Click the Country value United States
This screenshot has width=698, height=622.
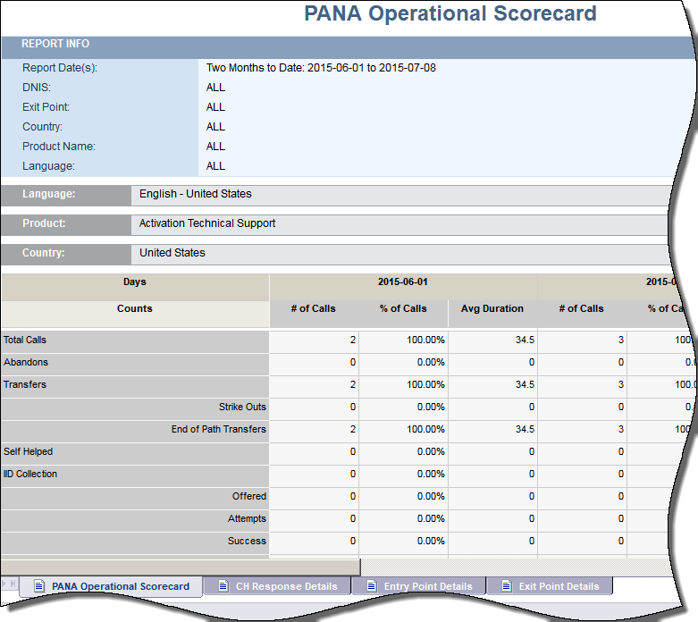click(x=172, y=253)
